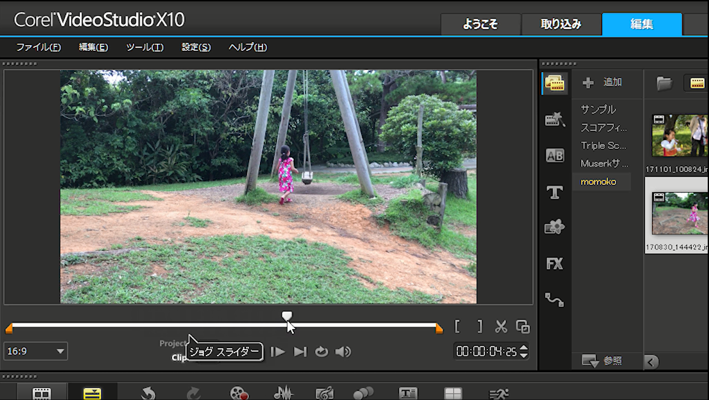
Task: Switch to the 取り込み tab
Action: coord(561,24)
